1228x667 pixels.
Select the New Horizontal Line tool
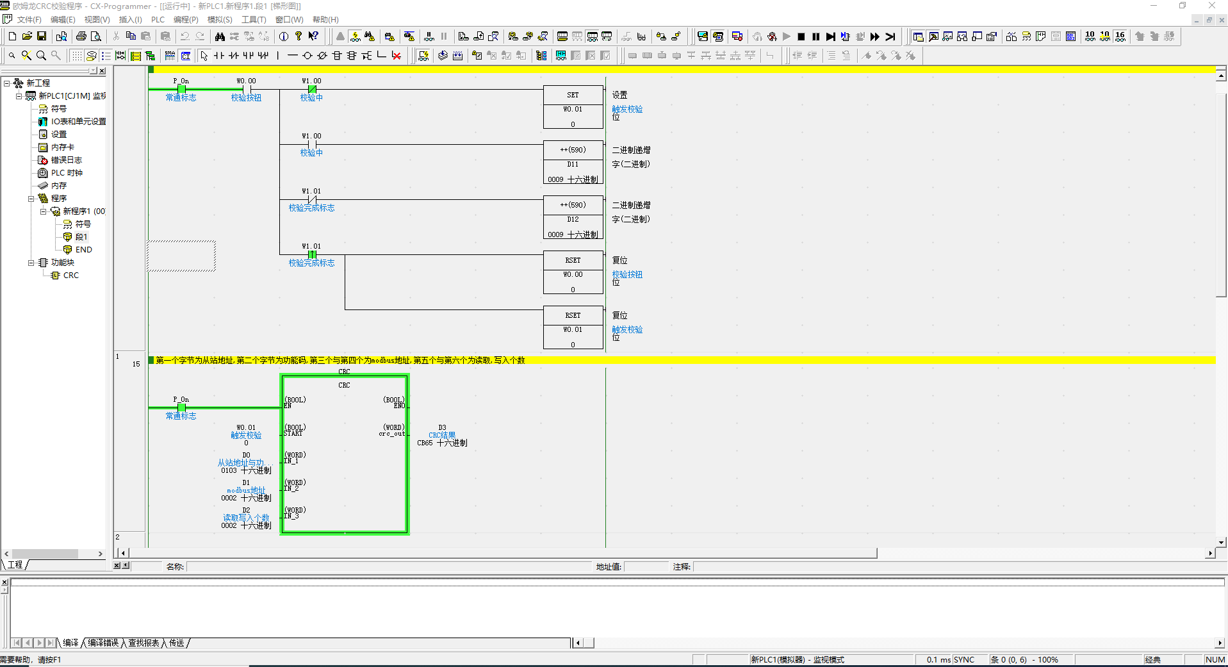pyautogui.click(x=292, y=56)
